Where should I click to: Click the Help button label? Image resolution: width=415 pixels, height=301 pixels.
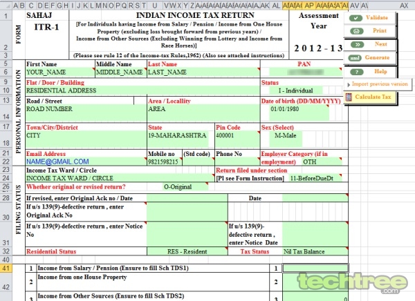click(x=380, y=71)
